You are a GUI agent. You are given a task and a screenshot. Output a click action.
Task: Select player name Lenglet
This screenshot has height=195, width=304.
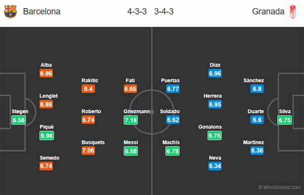pyautogui.click(x=49, y=96)
